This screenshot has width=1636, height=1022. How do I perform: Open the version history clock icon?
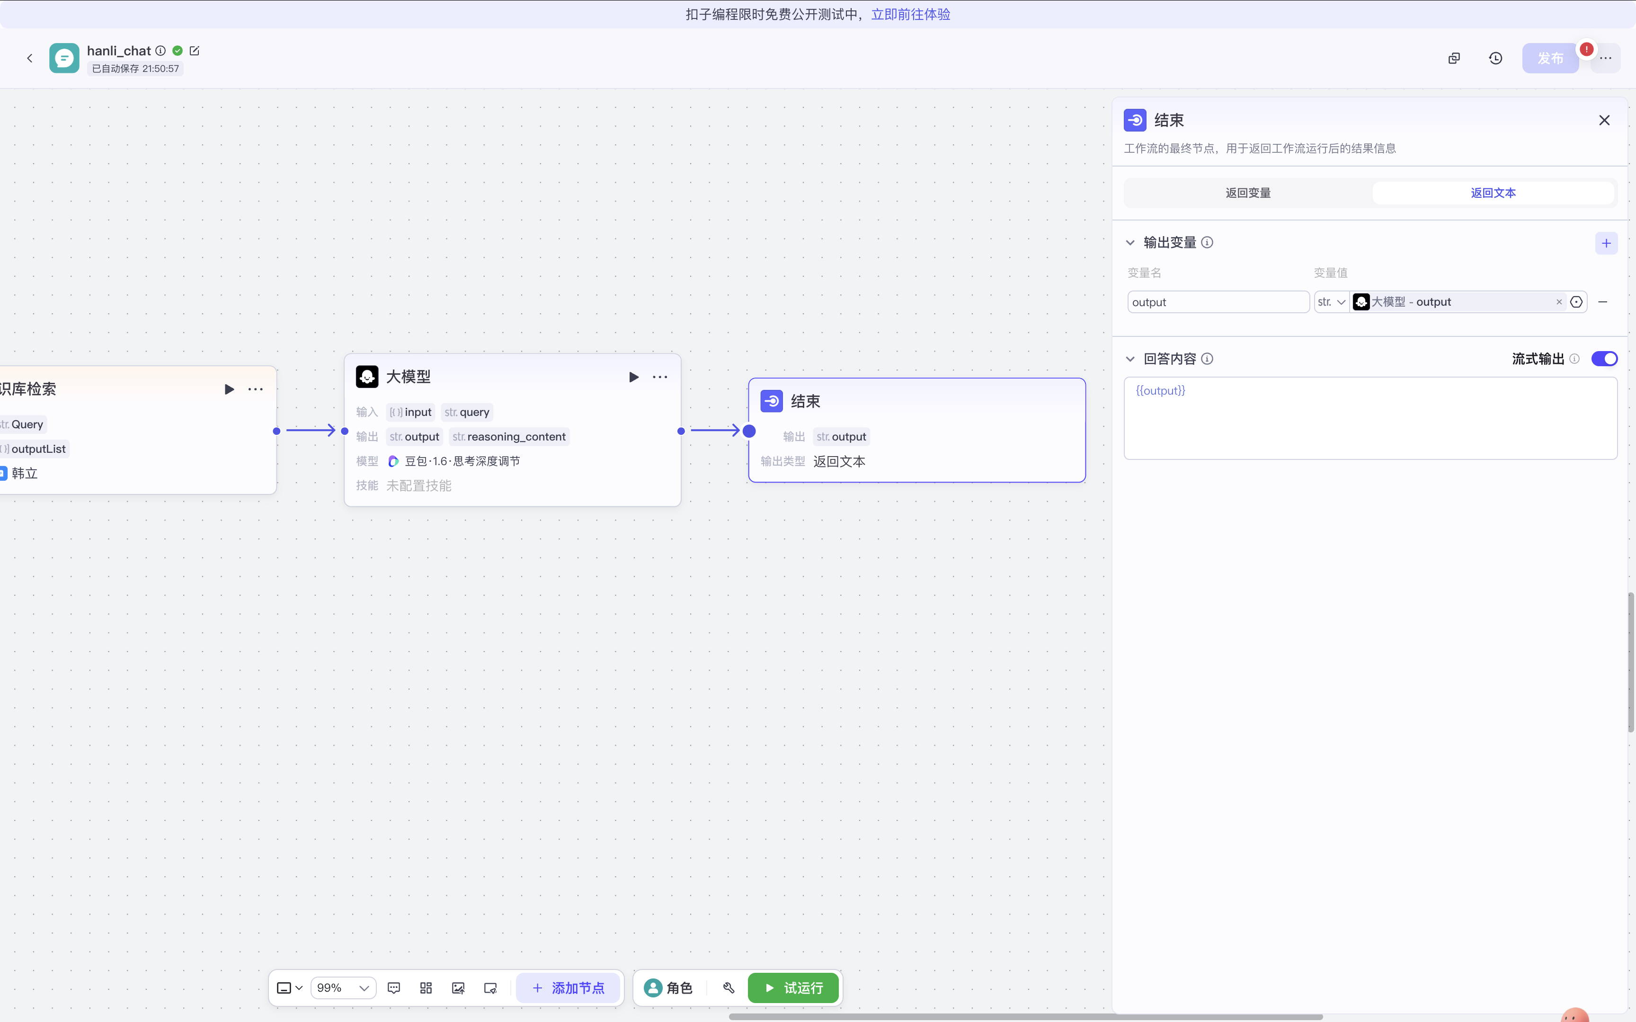point(1495,58)
